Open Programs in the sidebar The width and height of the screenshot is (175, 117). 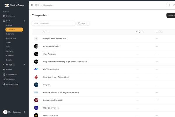[x=10, y=34]
